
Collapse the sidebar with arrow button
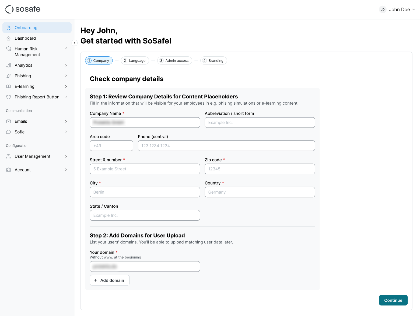click(x=75, y=43)
